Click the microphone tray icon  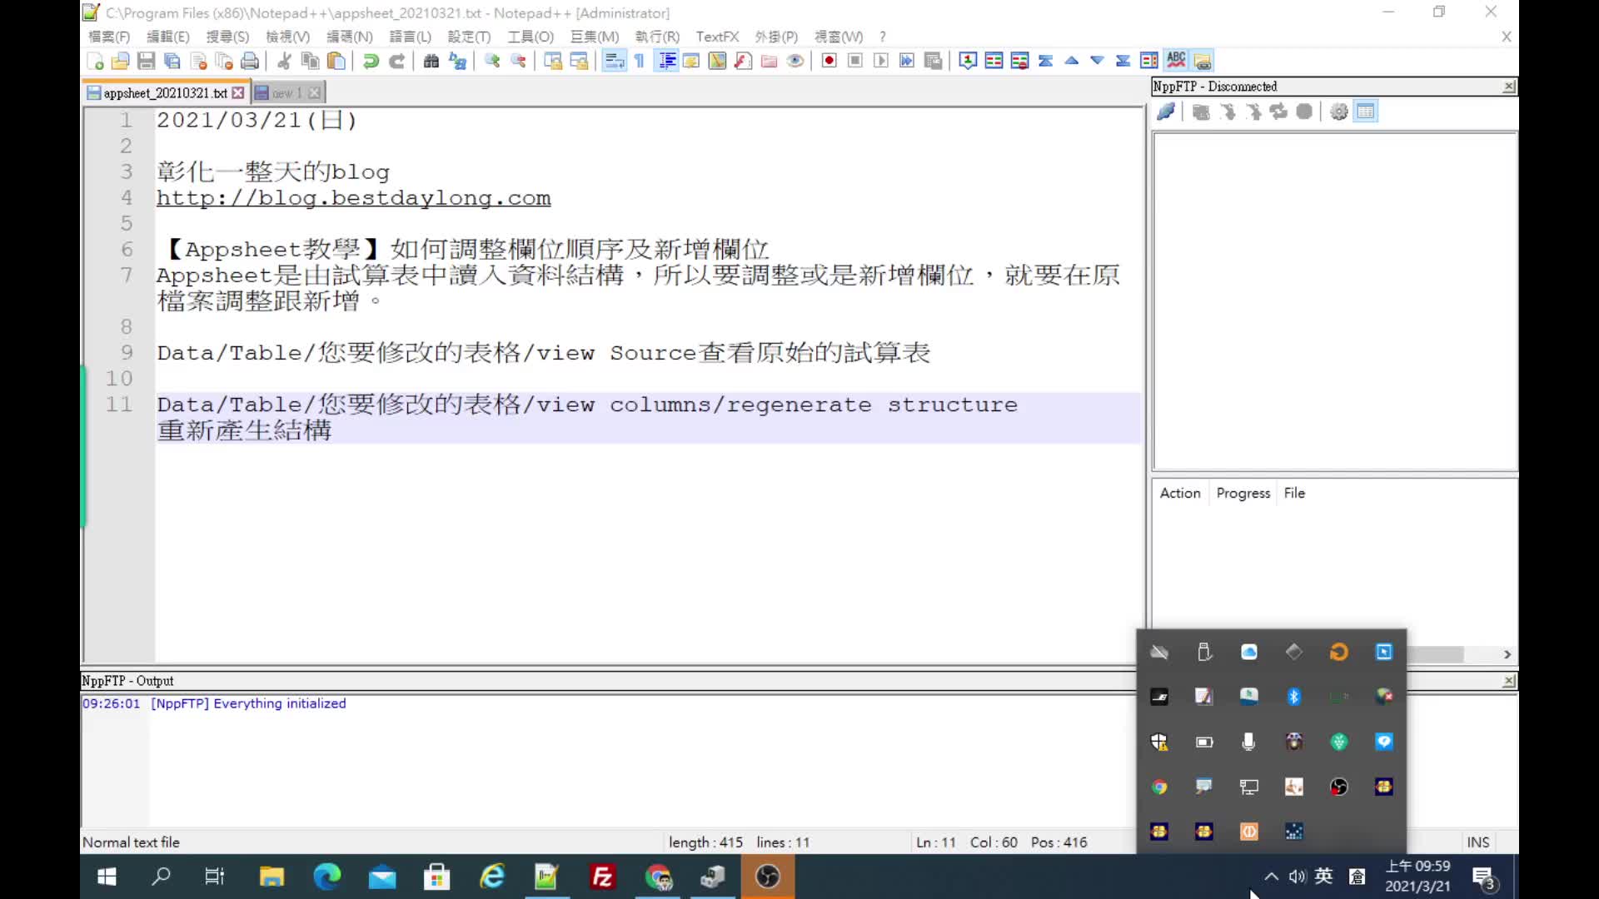tap(1249, 742)
